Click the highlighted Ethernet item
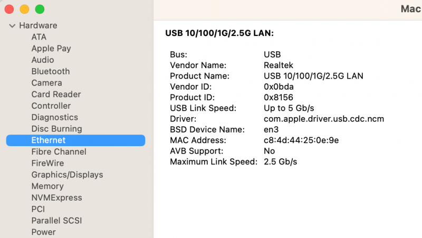422x238 pixels. (49, 140)
